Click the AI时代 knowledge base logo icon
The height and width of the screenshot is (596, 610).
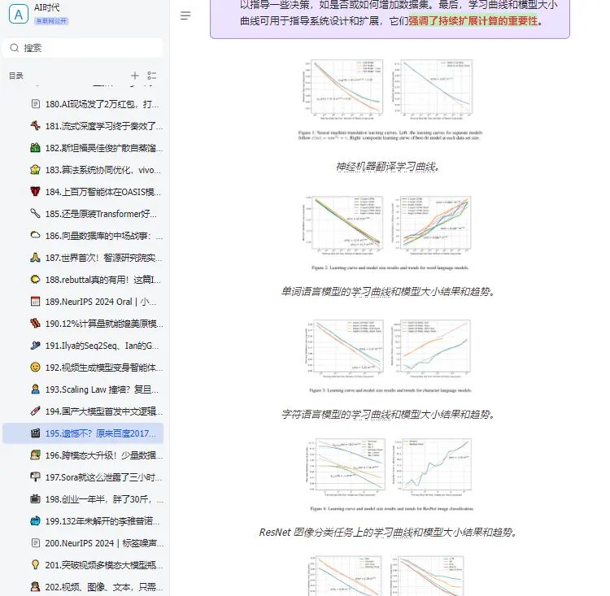tap(19, 13)
